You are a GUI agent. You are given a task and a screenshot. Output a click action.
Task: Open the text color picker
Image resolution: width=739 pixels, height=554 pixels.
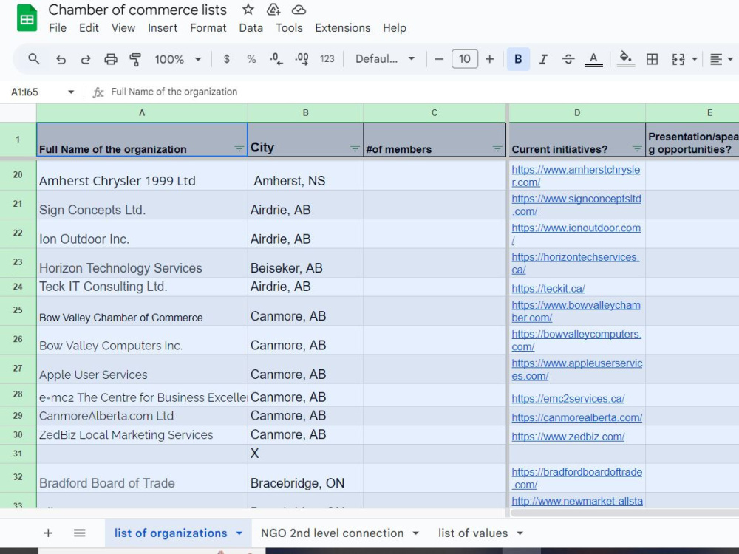pyautogui.click(x=593, y=59)
